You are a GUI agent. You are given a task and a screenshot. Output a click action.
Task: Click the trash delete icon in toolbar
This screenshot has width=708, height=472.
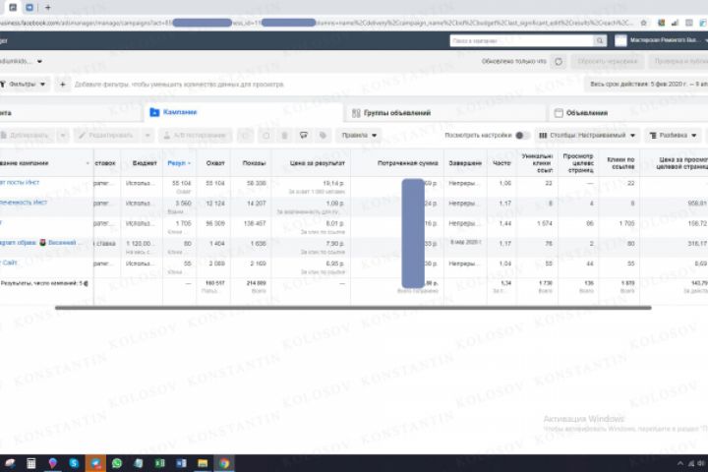[284, 135]
